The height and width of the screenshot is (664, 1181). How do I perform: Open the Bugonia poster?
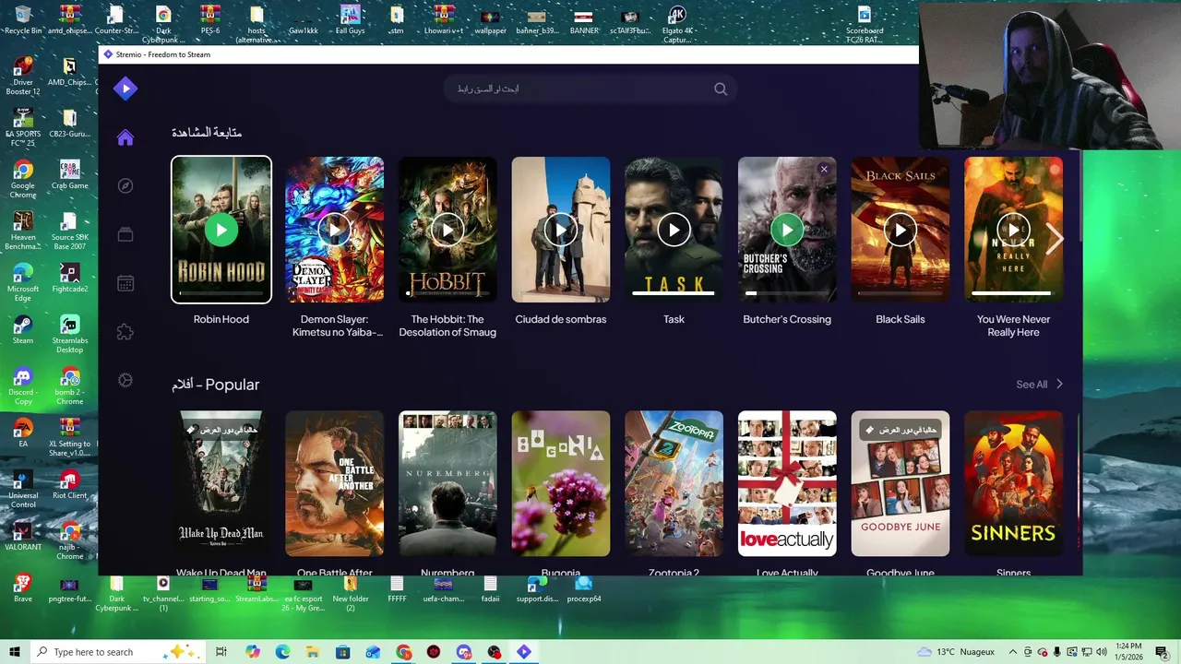coord(561,483)
